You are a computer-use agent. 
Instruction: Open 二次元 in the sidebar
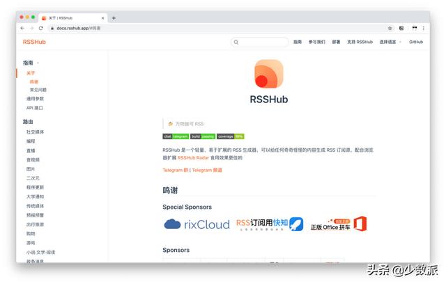(33, 178)
